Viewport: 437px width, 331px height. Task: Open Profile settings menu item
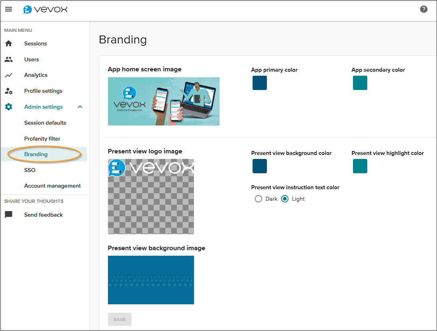(43, 91)
